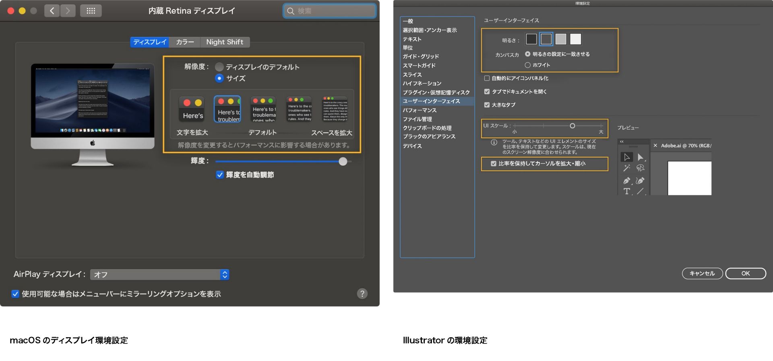Choose the デフォルト resolution thumbnail
Viewport: 773px width, 361px height.
click(x=263, y=109)
